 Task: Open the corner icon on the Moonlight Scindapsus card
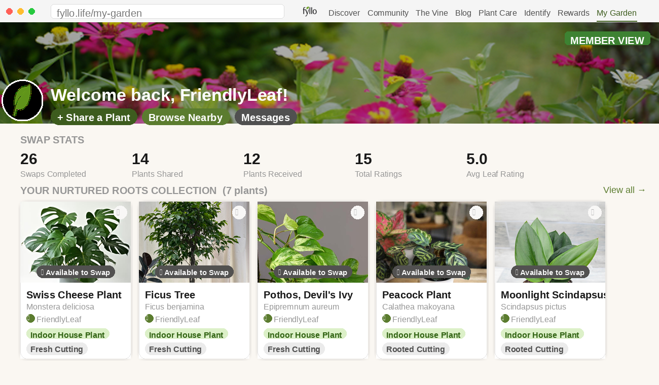pyautogui.click(x=594, y=212)
